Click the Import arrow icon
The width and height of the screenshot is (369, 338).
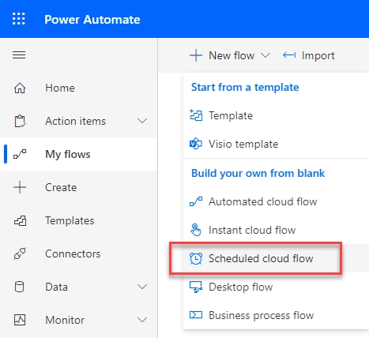point(289,55)
